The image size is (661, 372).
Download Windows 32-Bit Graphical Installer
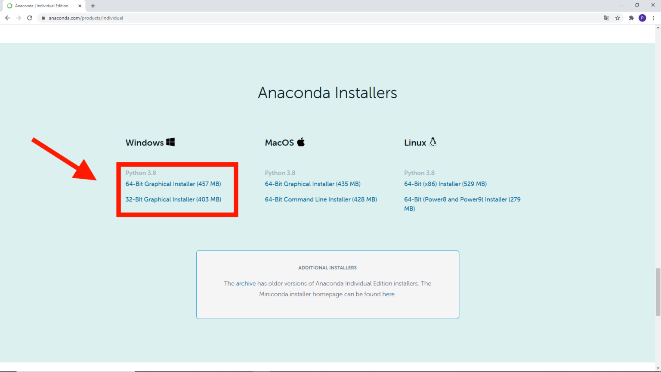tap(173, 199)
